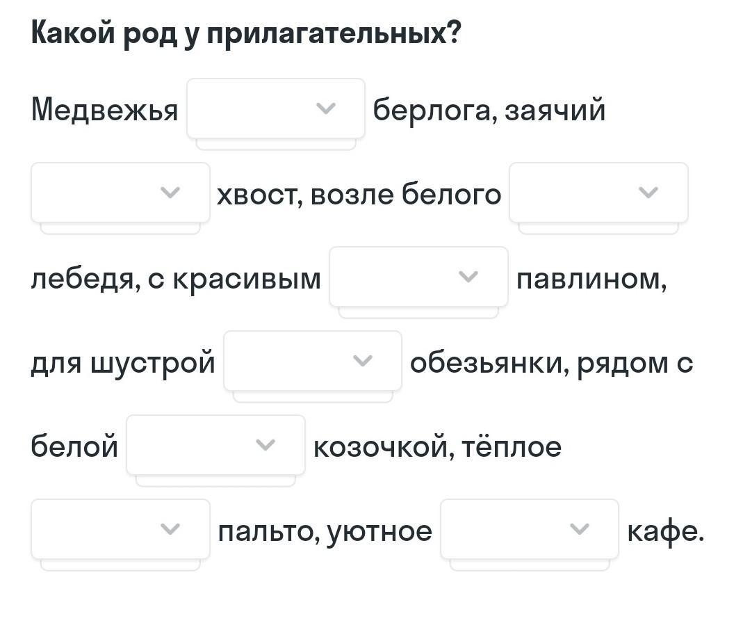Click the word "берлога"
Screen dimensions: 743x623
[x=434, y=110]
